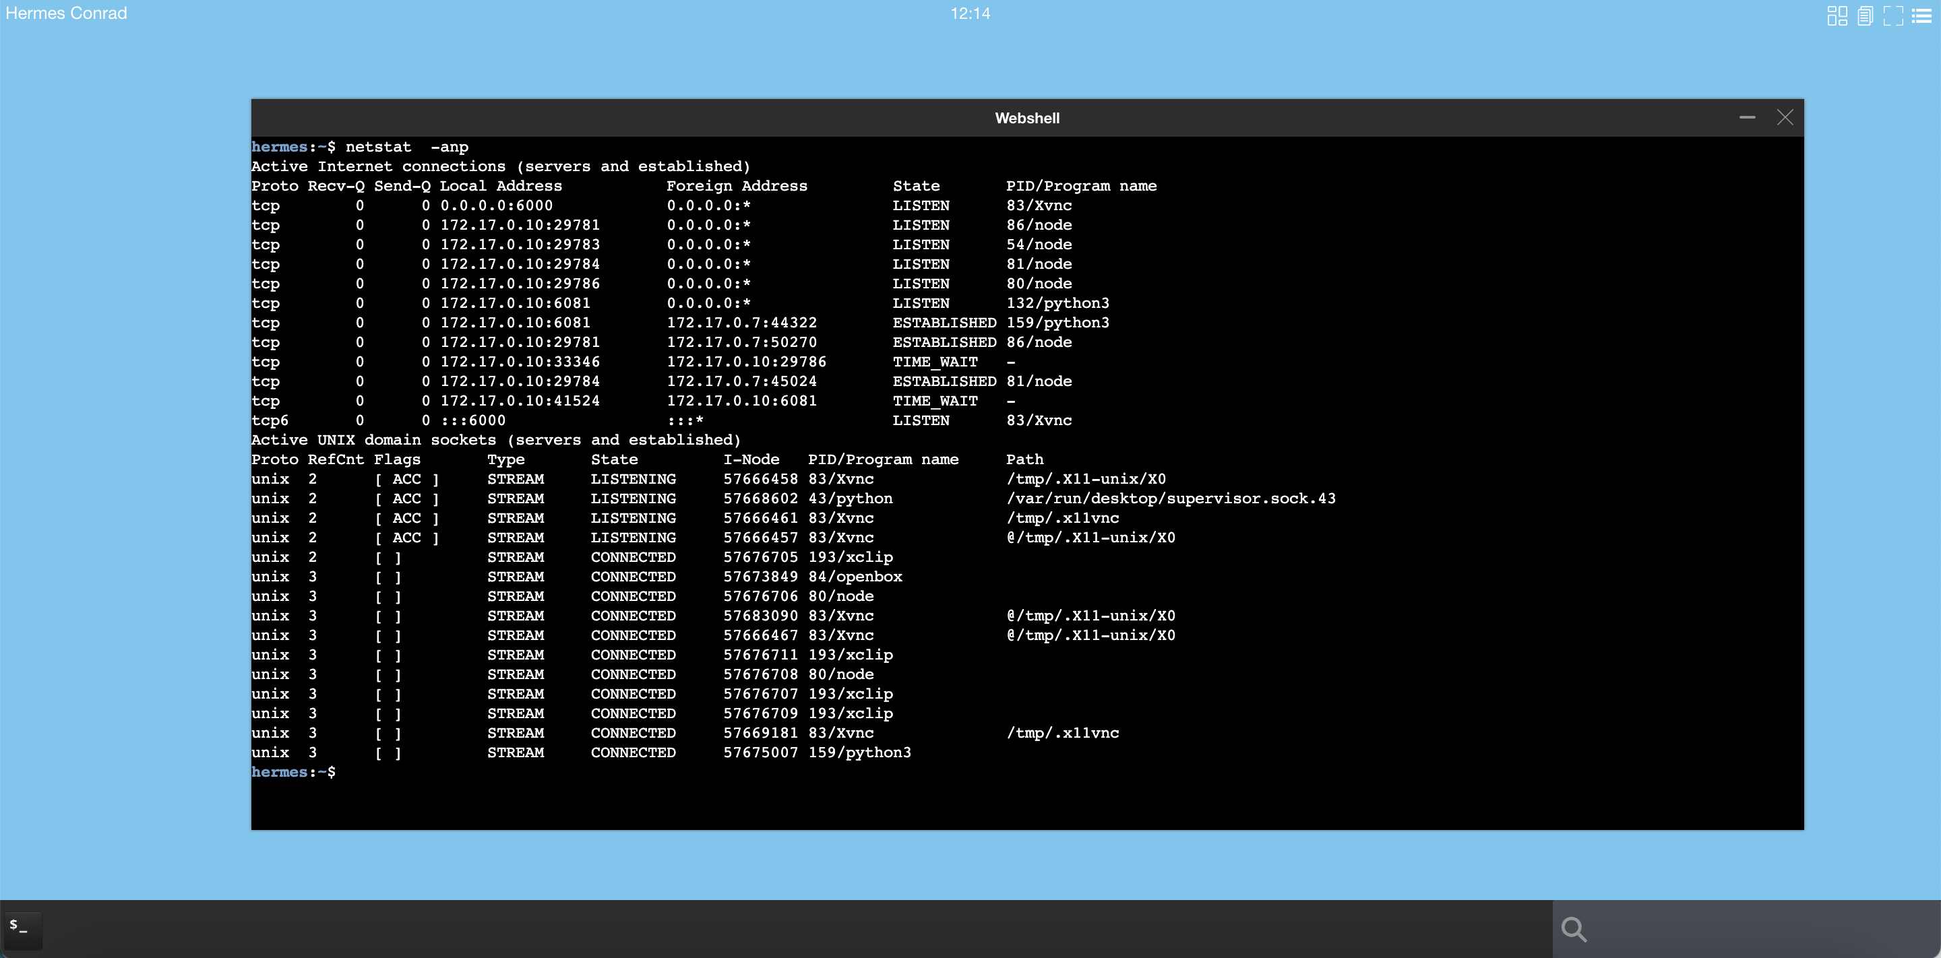Click the '84/openbox' program entry

855,577
